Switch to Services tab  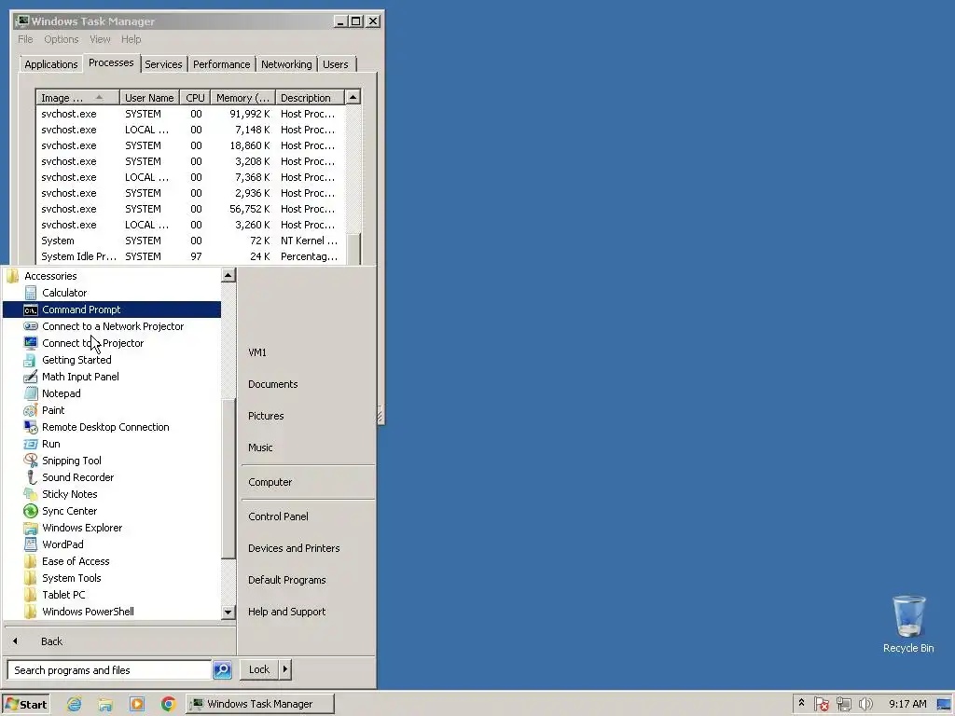163,64
